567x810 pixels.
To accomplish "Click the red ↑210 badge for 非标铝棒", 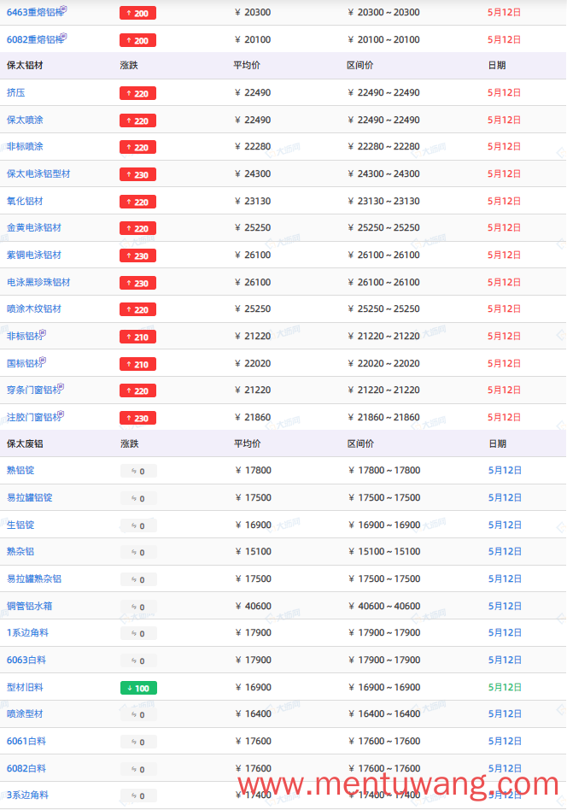I will tap(137, 337).
